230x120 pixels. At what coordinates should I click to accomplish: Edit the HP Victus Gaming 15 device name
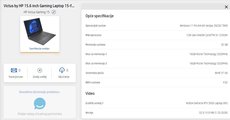tap(54, 12)
